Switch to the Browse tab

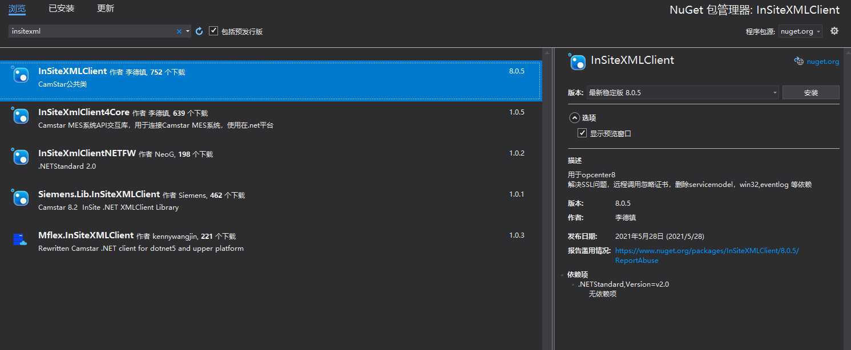[17, 9]
